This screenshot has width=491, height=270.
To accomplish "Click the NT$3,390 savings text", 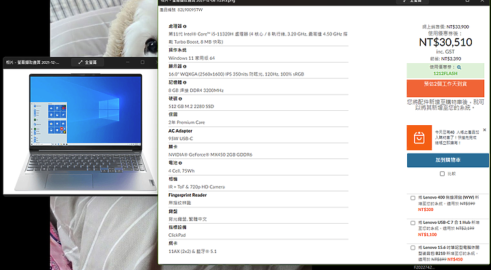I will pos(451,58).
